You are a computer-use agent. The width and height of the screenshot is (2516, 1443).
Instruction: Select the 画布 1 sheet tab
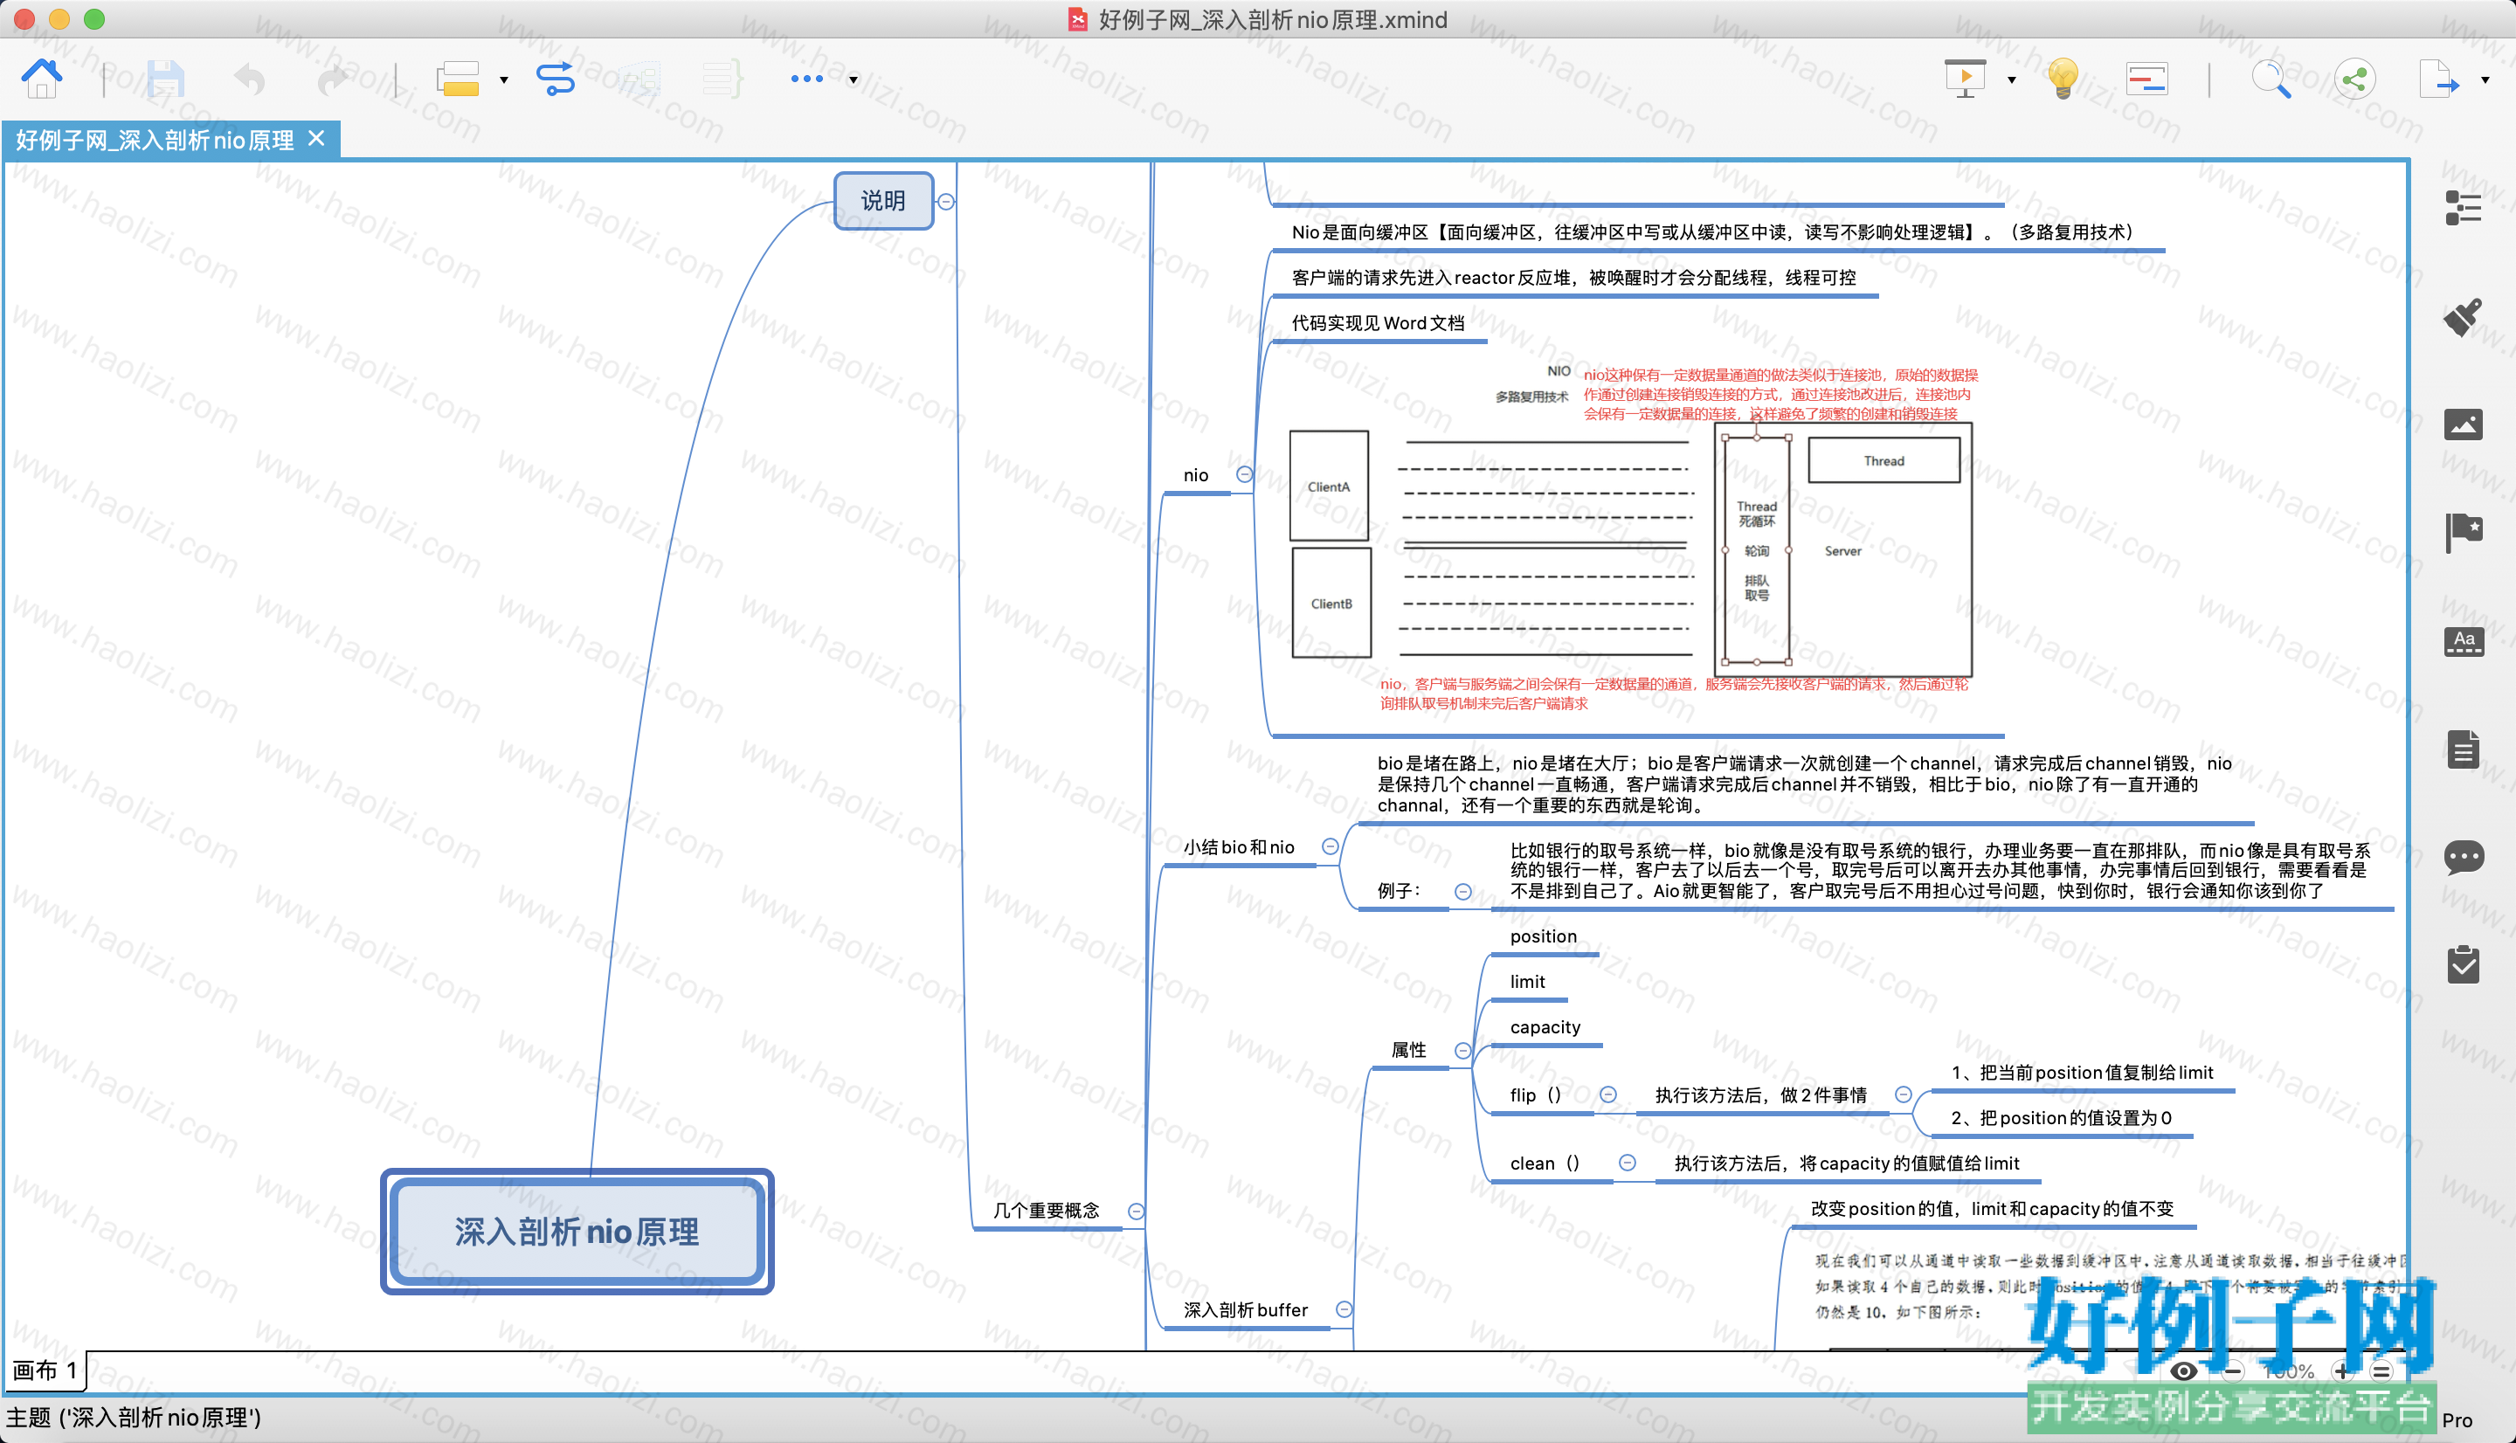[45, 1371]
